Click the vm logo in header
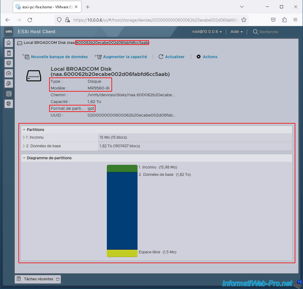303x289 pixels. 9,32
